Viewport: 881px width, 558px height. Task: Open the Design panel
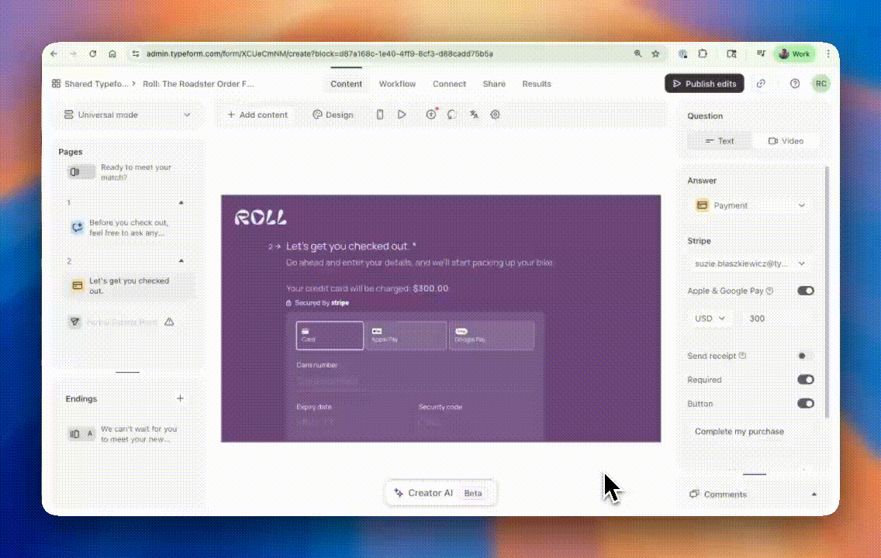tap(333, 115)
